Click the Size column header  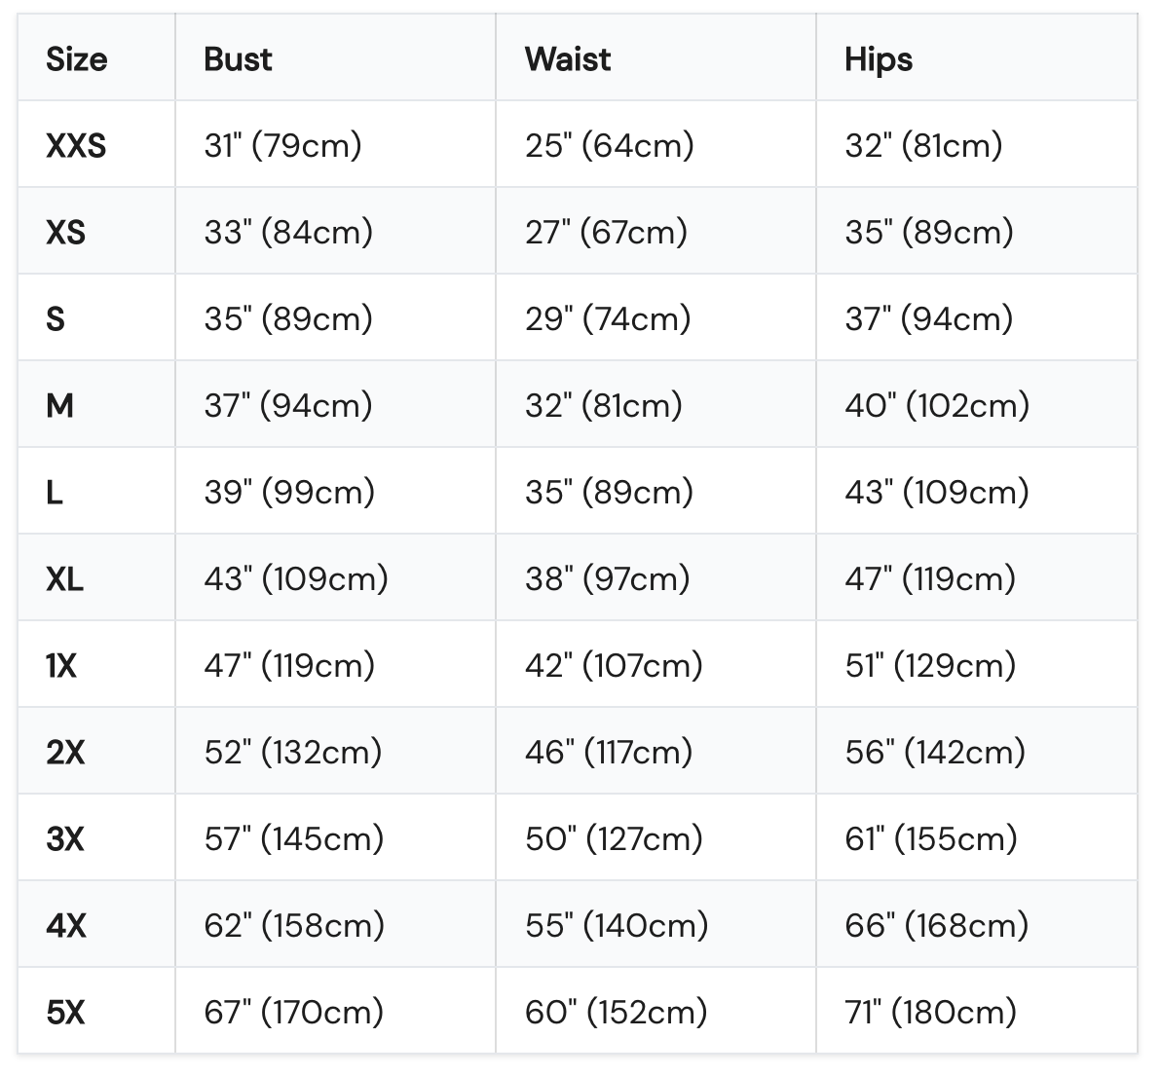(x=77, y=59)
